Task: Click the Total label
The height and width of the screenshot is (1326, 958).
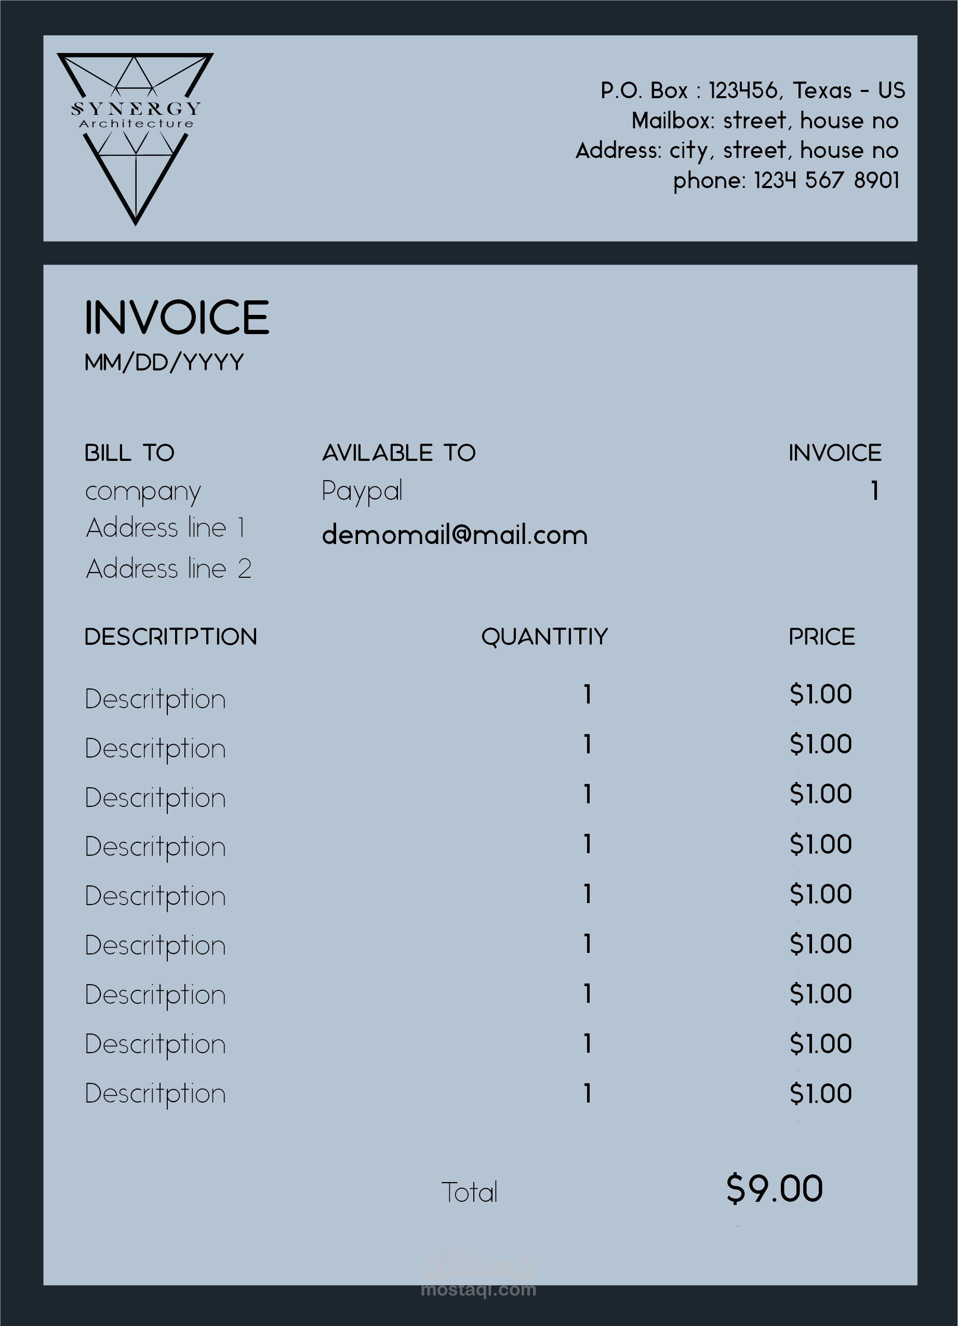Action: pos(469,1192)
